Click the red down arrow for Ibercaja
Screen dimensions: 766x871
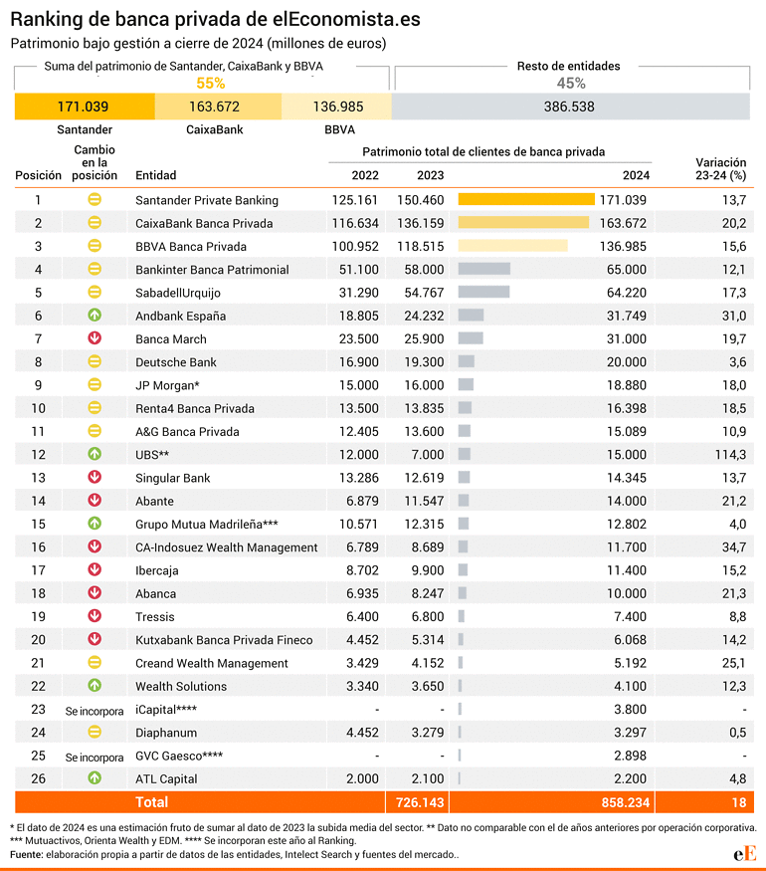coord(95,570)
